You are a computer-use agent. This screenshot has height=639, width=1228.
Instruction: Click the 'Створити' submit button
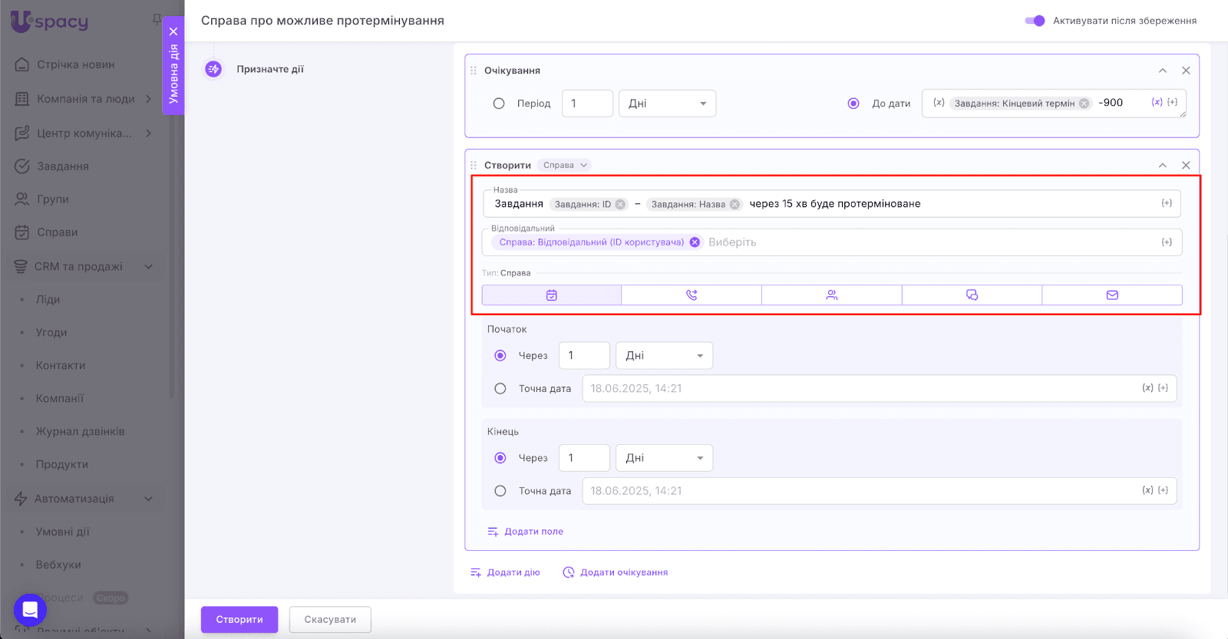tap(239, 620)
